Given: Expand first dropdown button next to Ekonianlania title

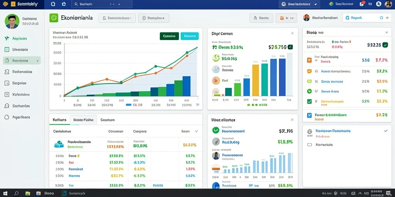Looking at the screenshot, I should click(x=117, y=18).
